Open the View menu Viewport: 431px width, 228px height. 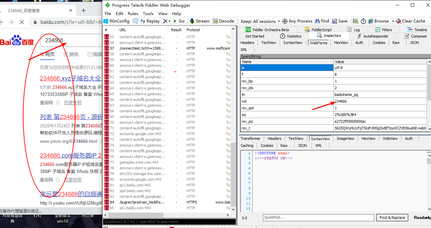pos(163,13)
